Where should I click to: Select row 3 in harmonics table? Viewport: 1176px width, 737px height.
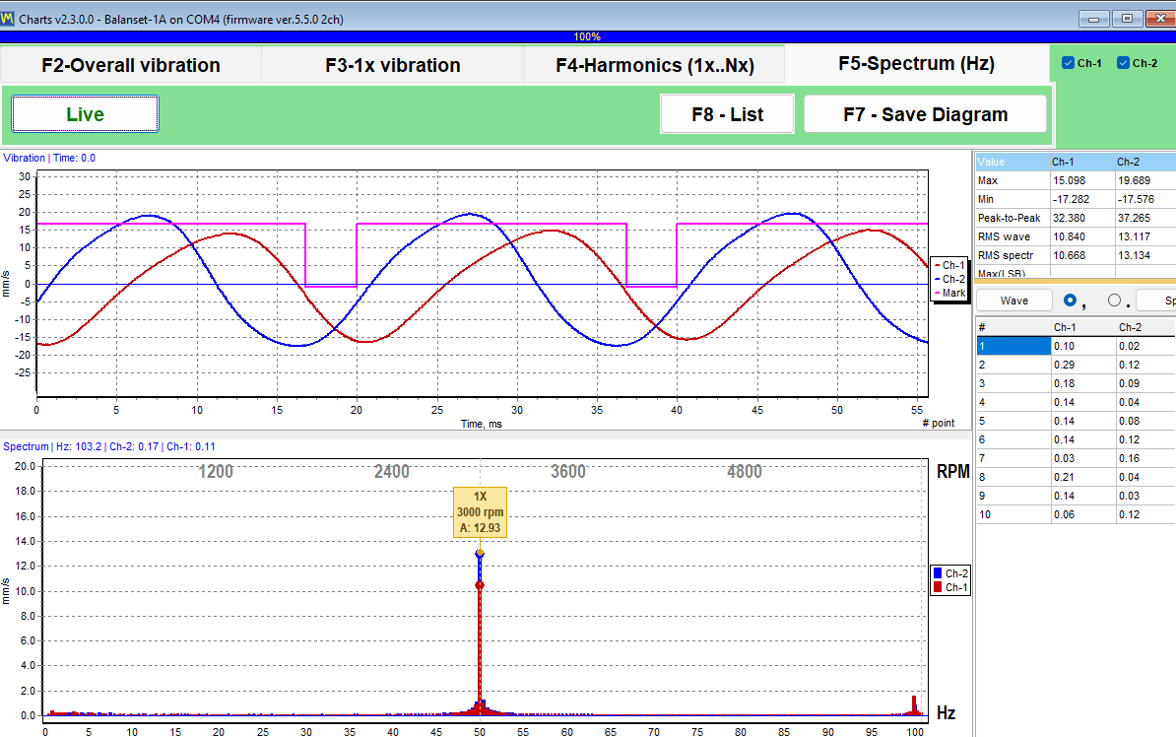coord(1076,383)
